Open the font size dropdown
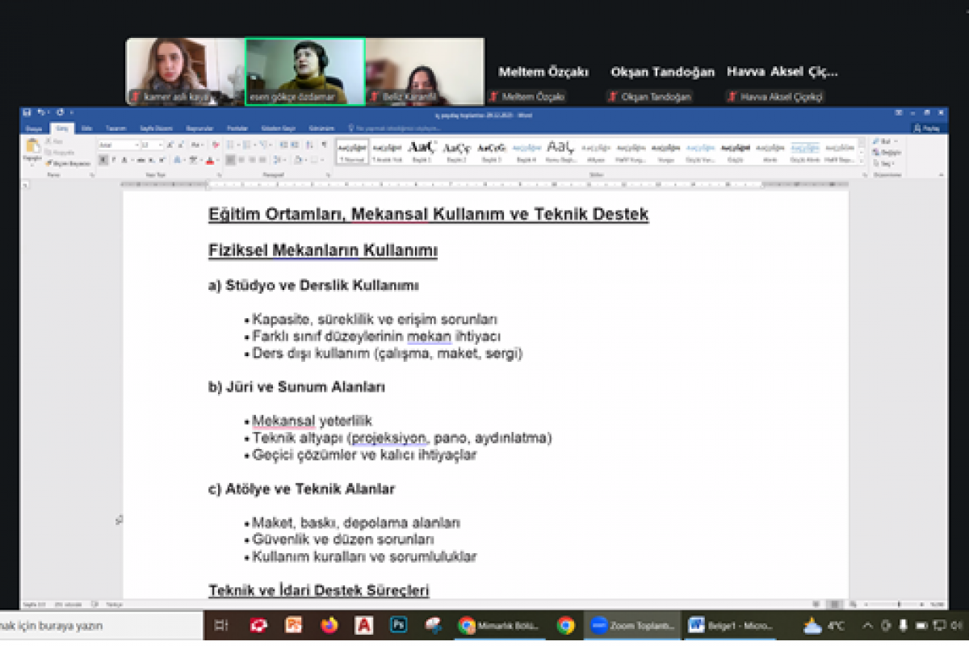 click(x=151, y=145)
